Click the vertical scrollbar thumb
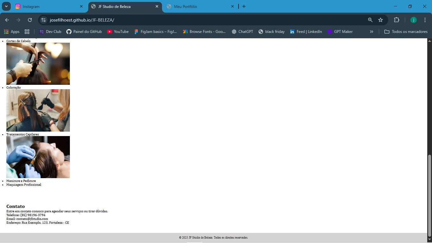432x243 pixels. pyautogui.click(x=429, y=196)
